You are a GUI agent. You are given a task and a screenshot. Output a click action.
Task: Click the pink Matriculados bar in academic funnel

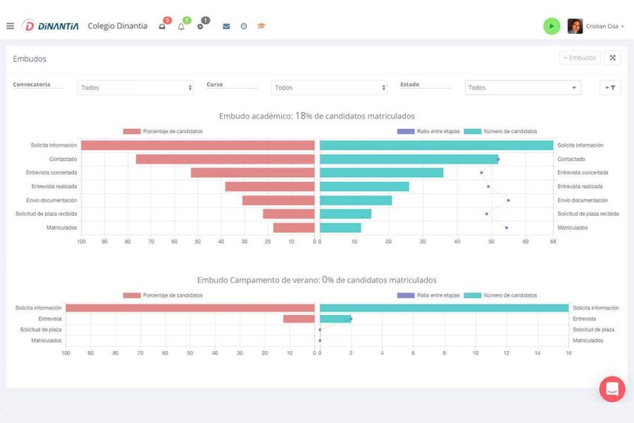click(x=294, y=228)
